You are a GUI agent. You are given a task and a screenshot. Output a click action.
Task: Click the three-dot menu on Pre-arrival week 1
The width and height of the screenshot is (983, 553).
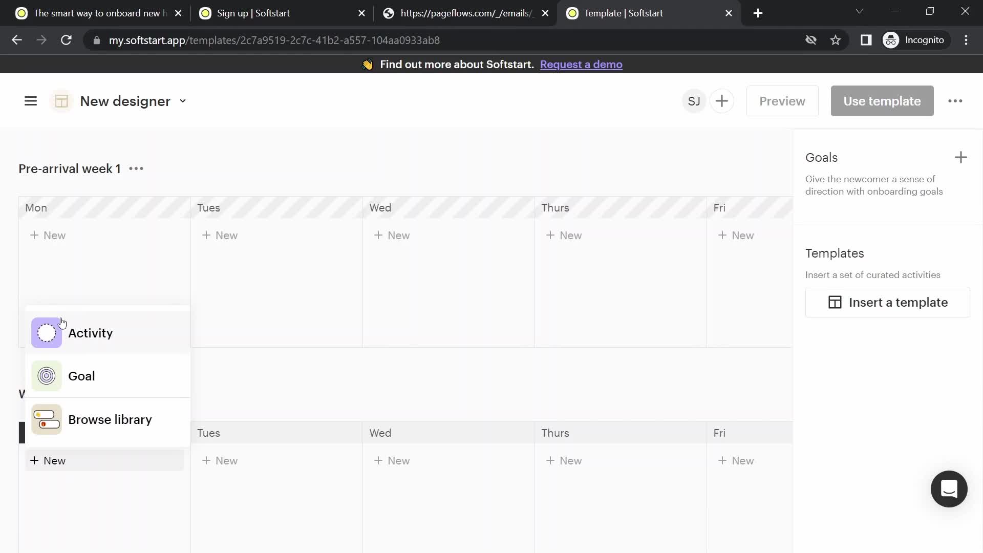(135, 169)
